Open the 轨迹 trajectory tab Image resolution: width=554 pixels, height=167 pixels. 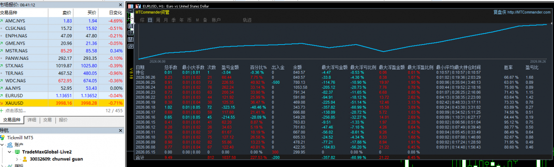[x=247, y=20]
